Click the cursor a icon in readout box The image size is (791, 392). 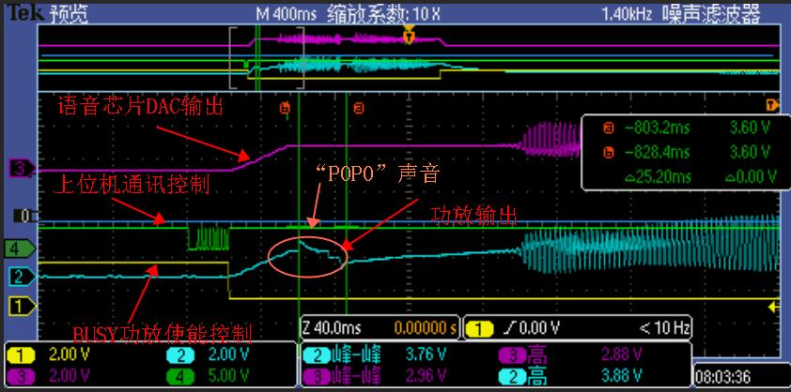click(x=609, y=128)
